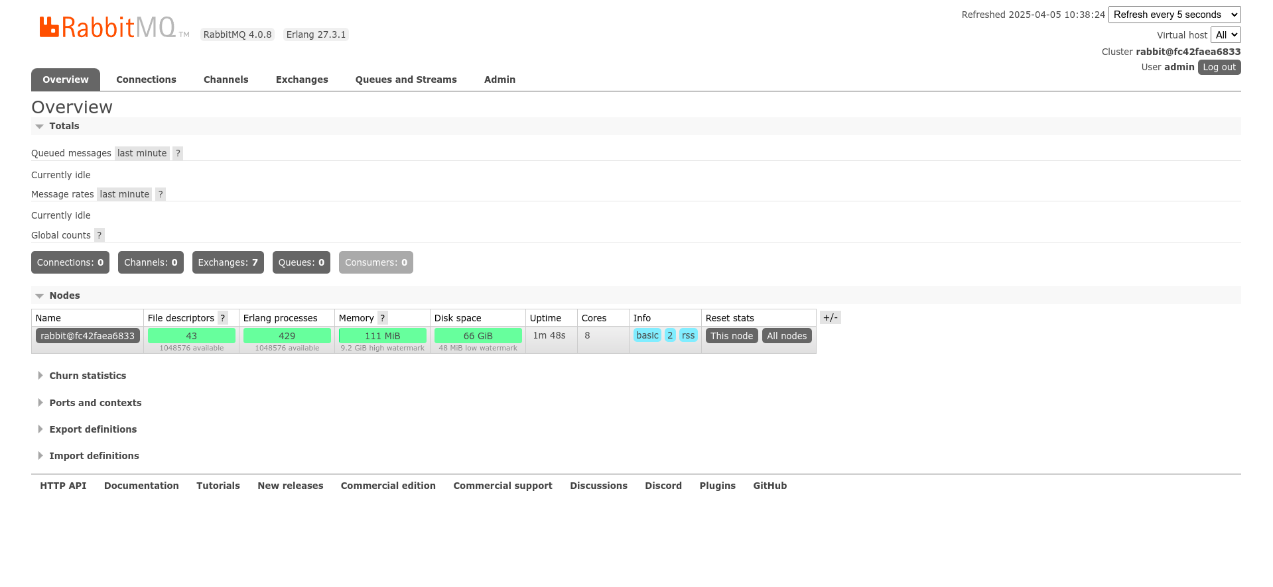Open help icon for Global counts
The image size is (1273, 587).
click(x=100, y=236)
